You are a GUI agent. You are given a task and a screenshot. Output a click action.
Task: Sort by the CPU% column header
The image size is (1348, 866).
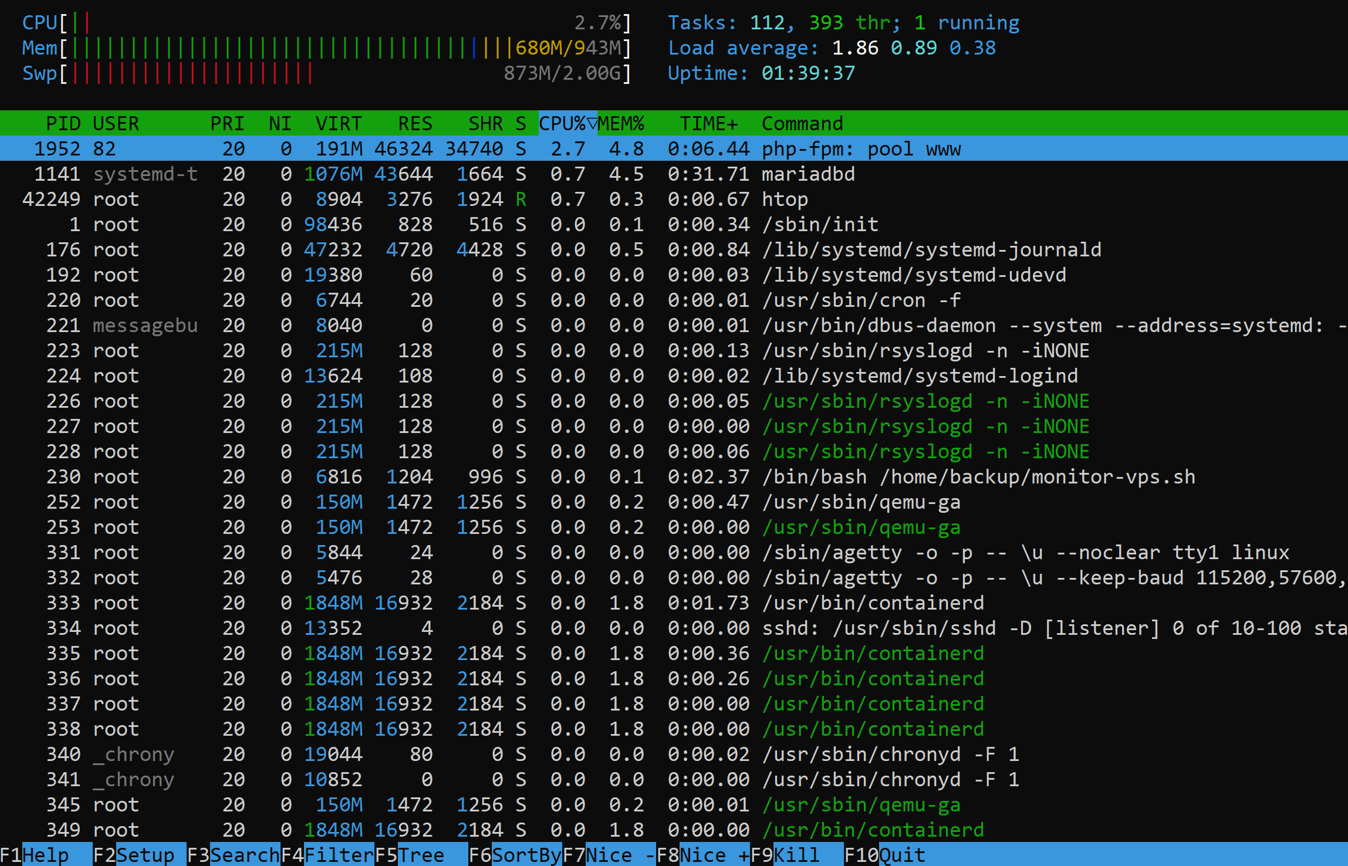coord(567,123)
